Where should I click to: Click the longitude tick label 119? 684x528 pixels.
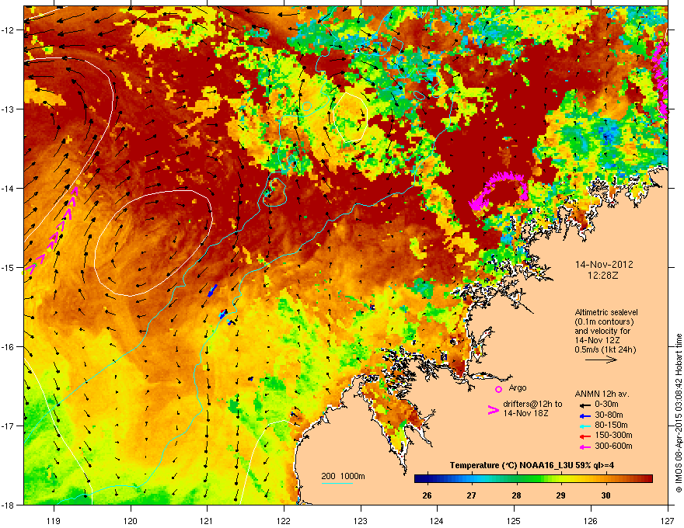pos(54,520)
